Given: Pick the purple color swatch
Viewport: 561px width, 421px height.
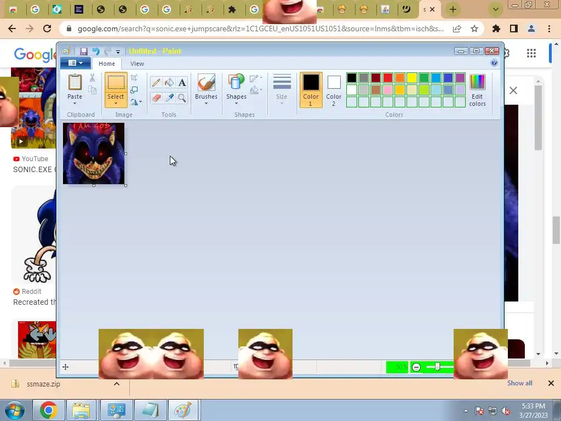Looking at the screenshot, I should 460,78.
